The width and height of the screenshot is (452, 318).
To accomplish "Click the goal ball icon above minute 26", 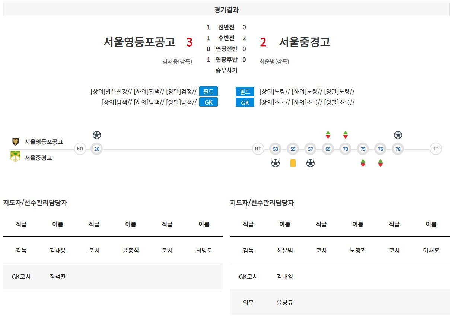I will pyautogui.click(x=97, y=135).
